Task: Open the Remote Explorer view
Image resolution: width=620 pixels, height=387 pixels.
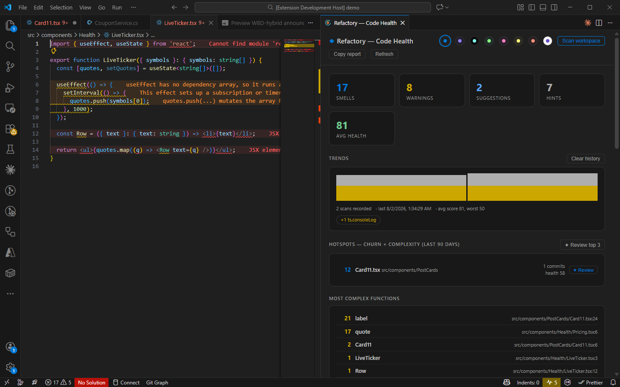Action: (10, 108)
